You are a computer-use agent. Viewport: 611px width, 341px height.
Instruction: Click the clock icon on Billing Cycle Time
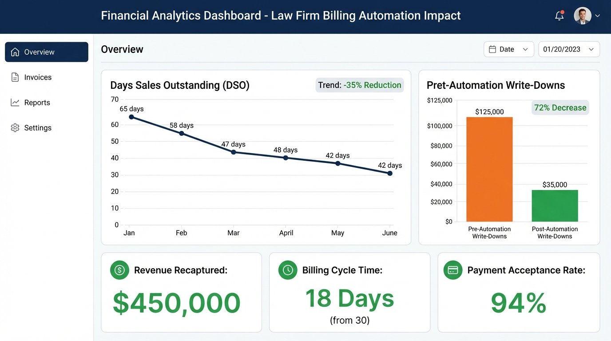click(x=287, y=270)
